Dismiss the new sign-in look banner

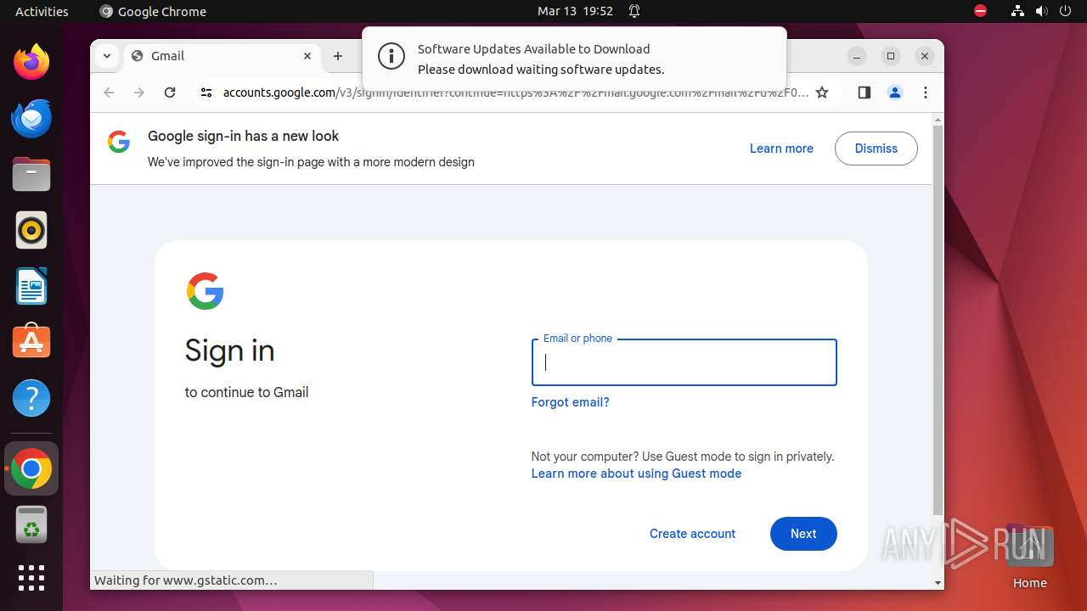click(876, 149)
